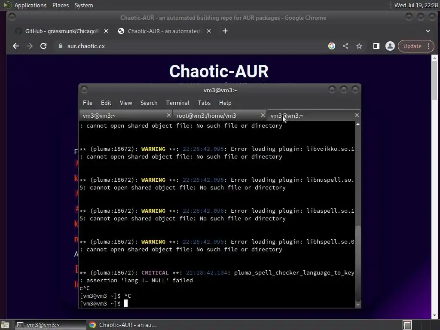Open terminal Help menu
The height and width of the screenshot is (330, 440).
[225, 103]
